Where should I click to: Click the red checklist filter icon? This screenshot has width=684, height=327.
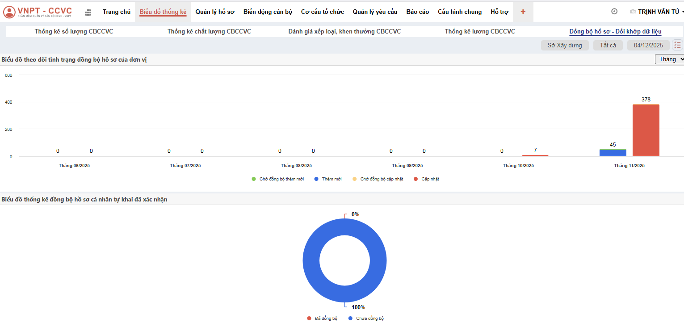pyautogui.click(x=677, y=45)
